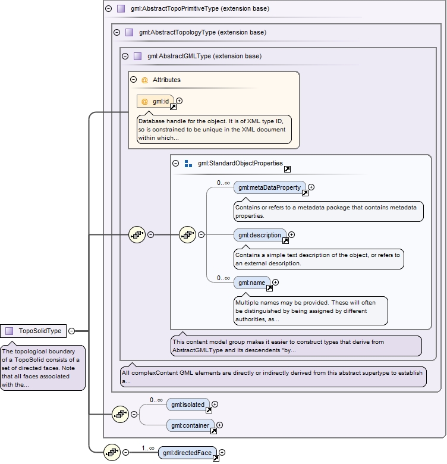Click the gml:StandardObjectProperties link arrow icon
This screenshot has width=447, height=464.
point(287,170)
